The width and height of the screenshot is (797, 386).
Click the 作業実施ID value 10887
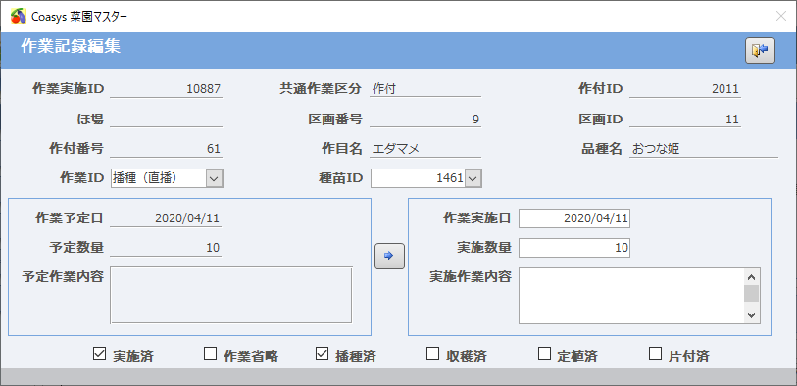(x=167, y=89)
